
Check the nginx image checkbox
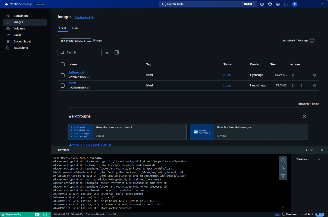[x=62, y=86]
